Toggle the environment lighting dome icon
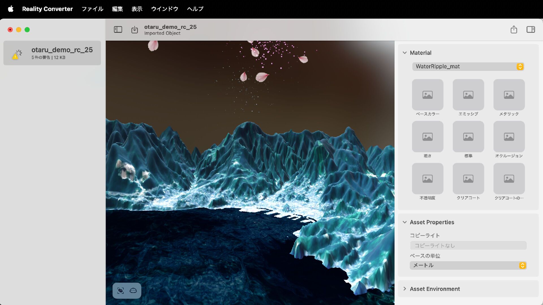 point(133,291)
